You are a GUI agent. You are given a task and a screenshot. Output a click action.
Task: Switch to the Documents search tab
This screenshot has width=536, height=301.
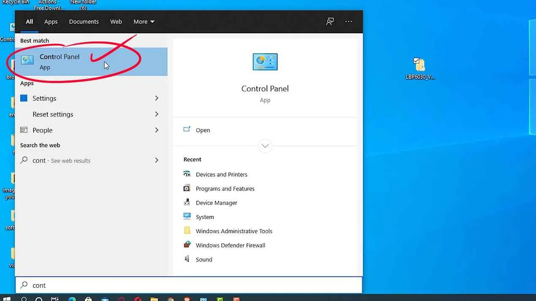coord(84,21)
